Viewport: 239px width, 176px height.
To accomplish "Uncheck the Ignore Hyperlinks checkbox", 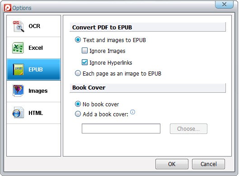I will (x=84, y=62).
